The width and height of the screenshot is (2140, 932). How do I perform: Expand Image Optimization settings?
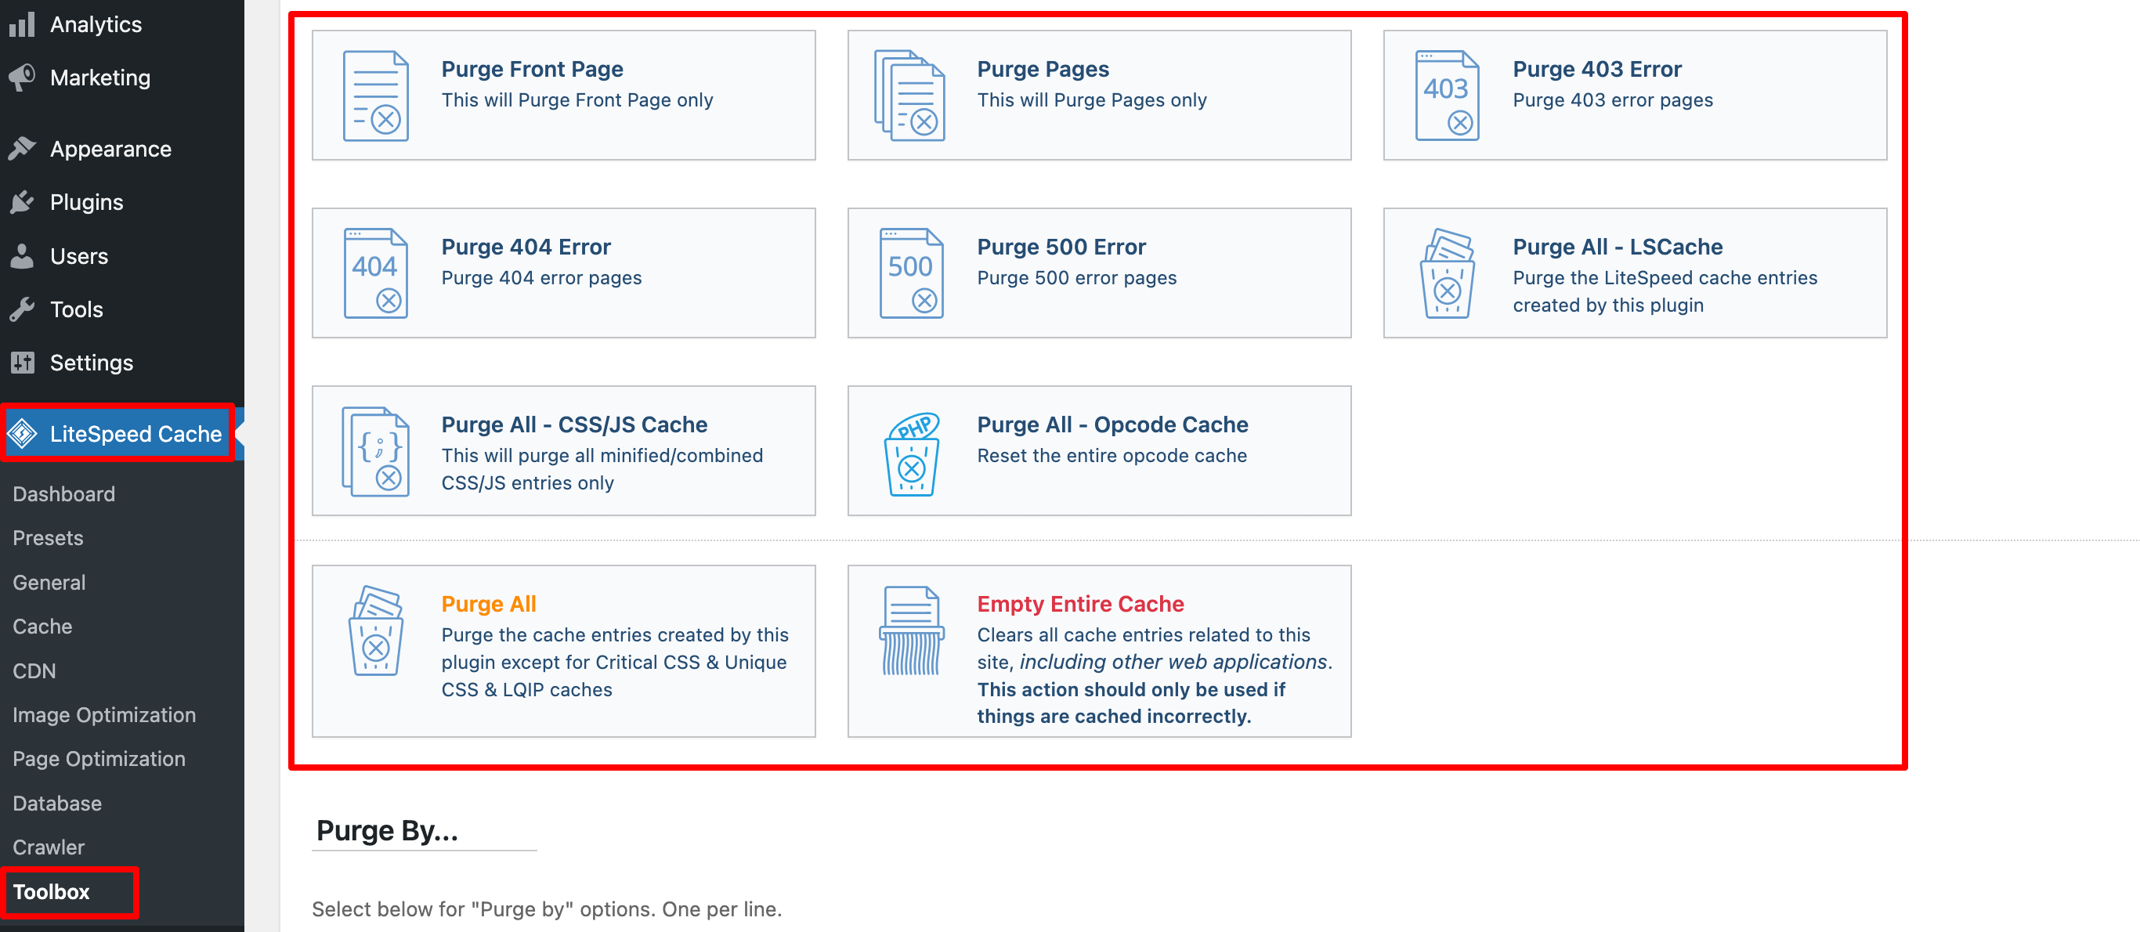(x=105, y=713)
